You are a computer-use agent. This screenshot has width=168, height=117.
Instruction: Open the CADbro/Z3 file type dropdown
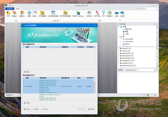coord(132,70)
